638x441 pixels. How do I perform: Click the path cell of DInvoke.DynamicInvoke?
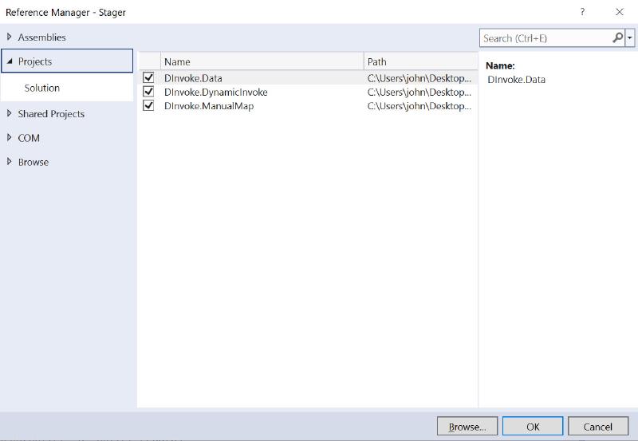[419, 92]
